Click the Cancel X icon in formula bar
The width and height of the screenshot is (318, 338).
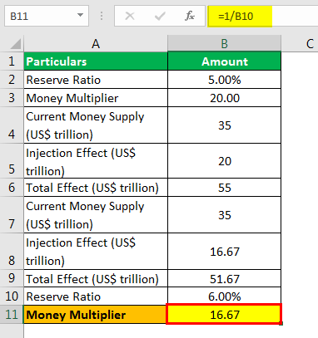[x=130, y=16]
